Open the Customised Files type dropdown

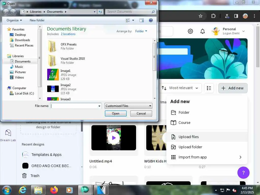pos(128,106)
